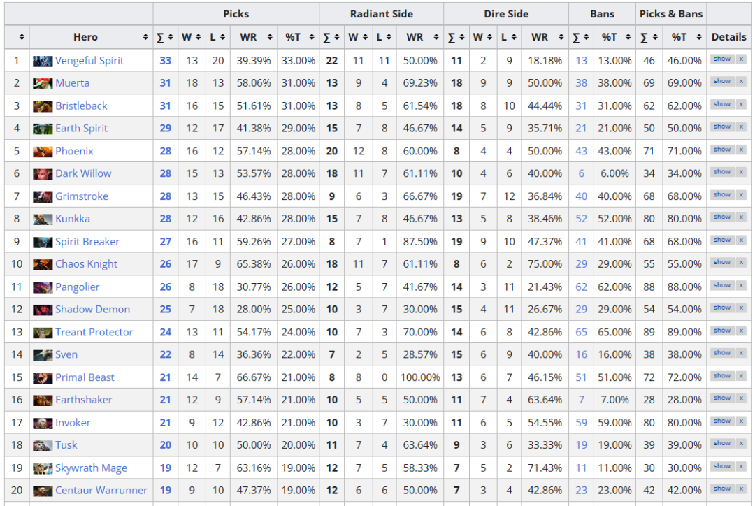This screenshot has width=755, height=506.
Task: Click the Phoenix hero portrait icon
Action: tap(43, 152)
